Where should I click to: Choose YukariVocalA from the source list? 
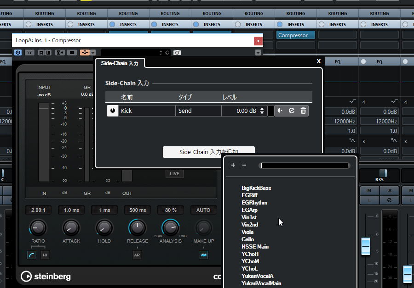click(x=257, y=276)
